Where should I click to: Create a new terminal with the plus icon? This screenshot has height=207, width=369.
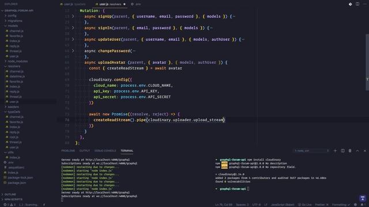[335, 151]
